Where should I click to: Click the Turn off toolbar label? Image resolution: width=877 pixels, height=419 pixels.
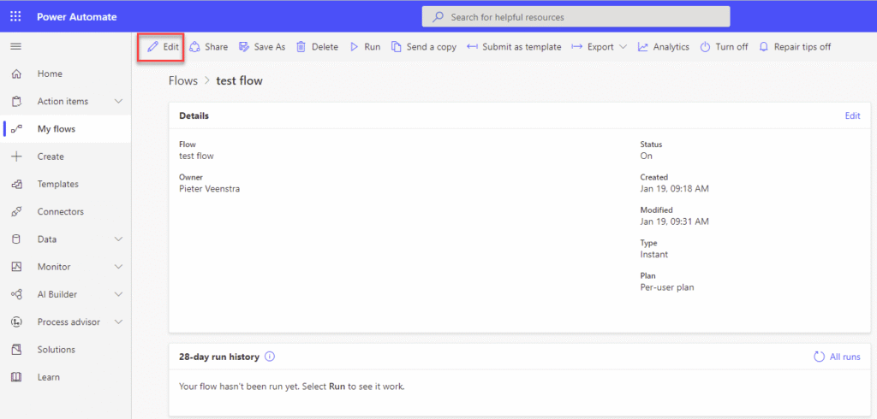pyautogui.click(x=731, y=47)
